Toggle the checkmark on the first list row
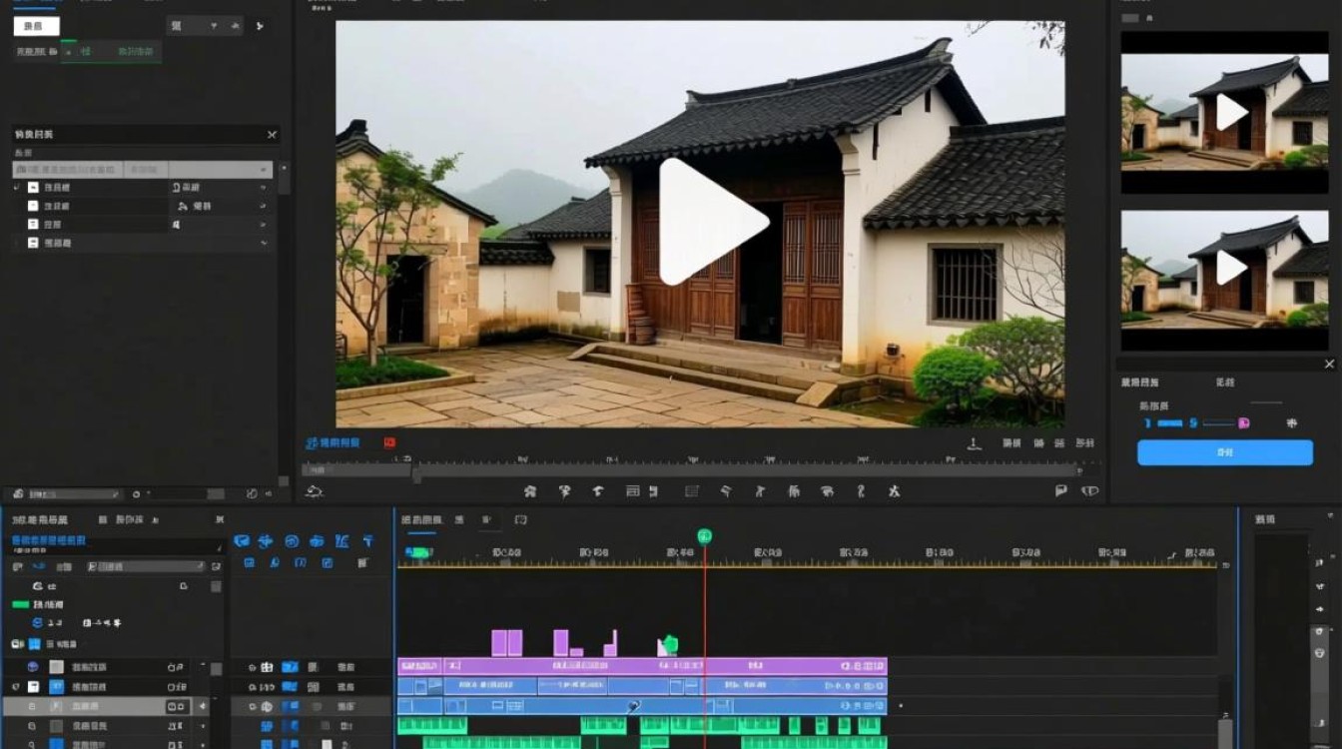 (x=17, y=188)
